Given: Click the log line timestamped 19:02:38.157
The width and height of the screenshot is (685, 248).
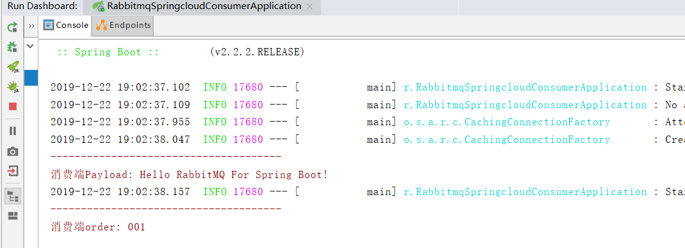Looking at the screenshot, I should coord(367,192).
